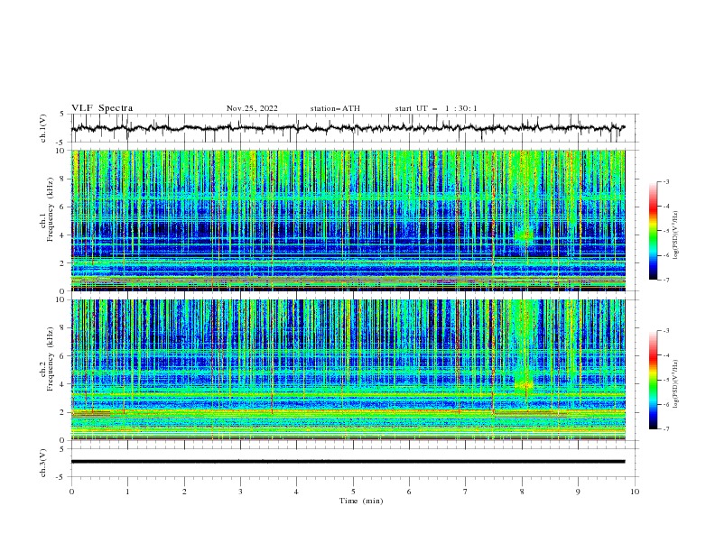Click the 'ch.3(V)' axis label
715x552 pixels.
43,463
